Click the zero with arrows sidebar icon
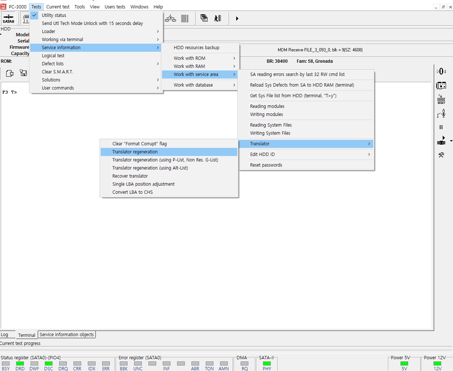Viewport: 453px width, 371px height. click(441, 71)
